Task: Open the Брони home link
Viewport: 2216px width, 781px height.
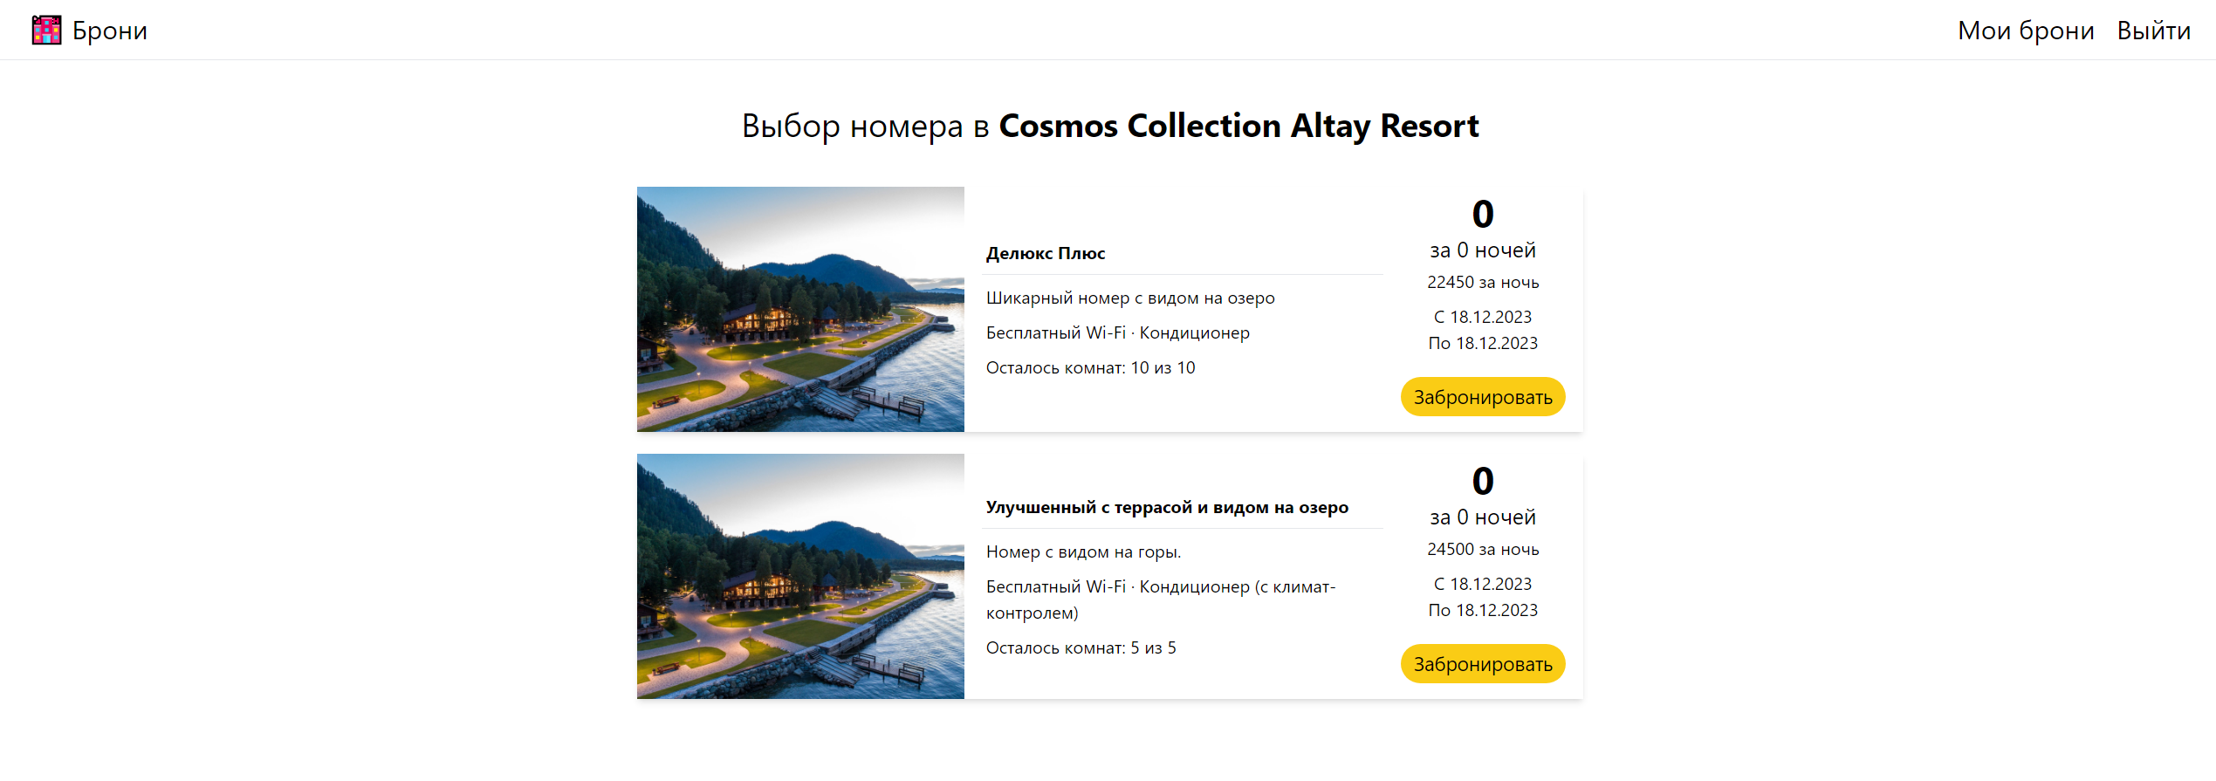Action: (x=109, y=31)
